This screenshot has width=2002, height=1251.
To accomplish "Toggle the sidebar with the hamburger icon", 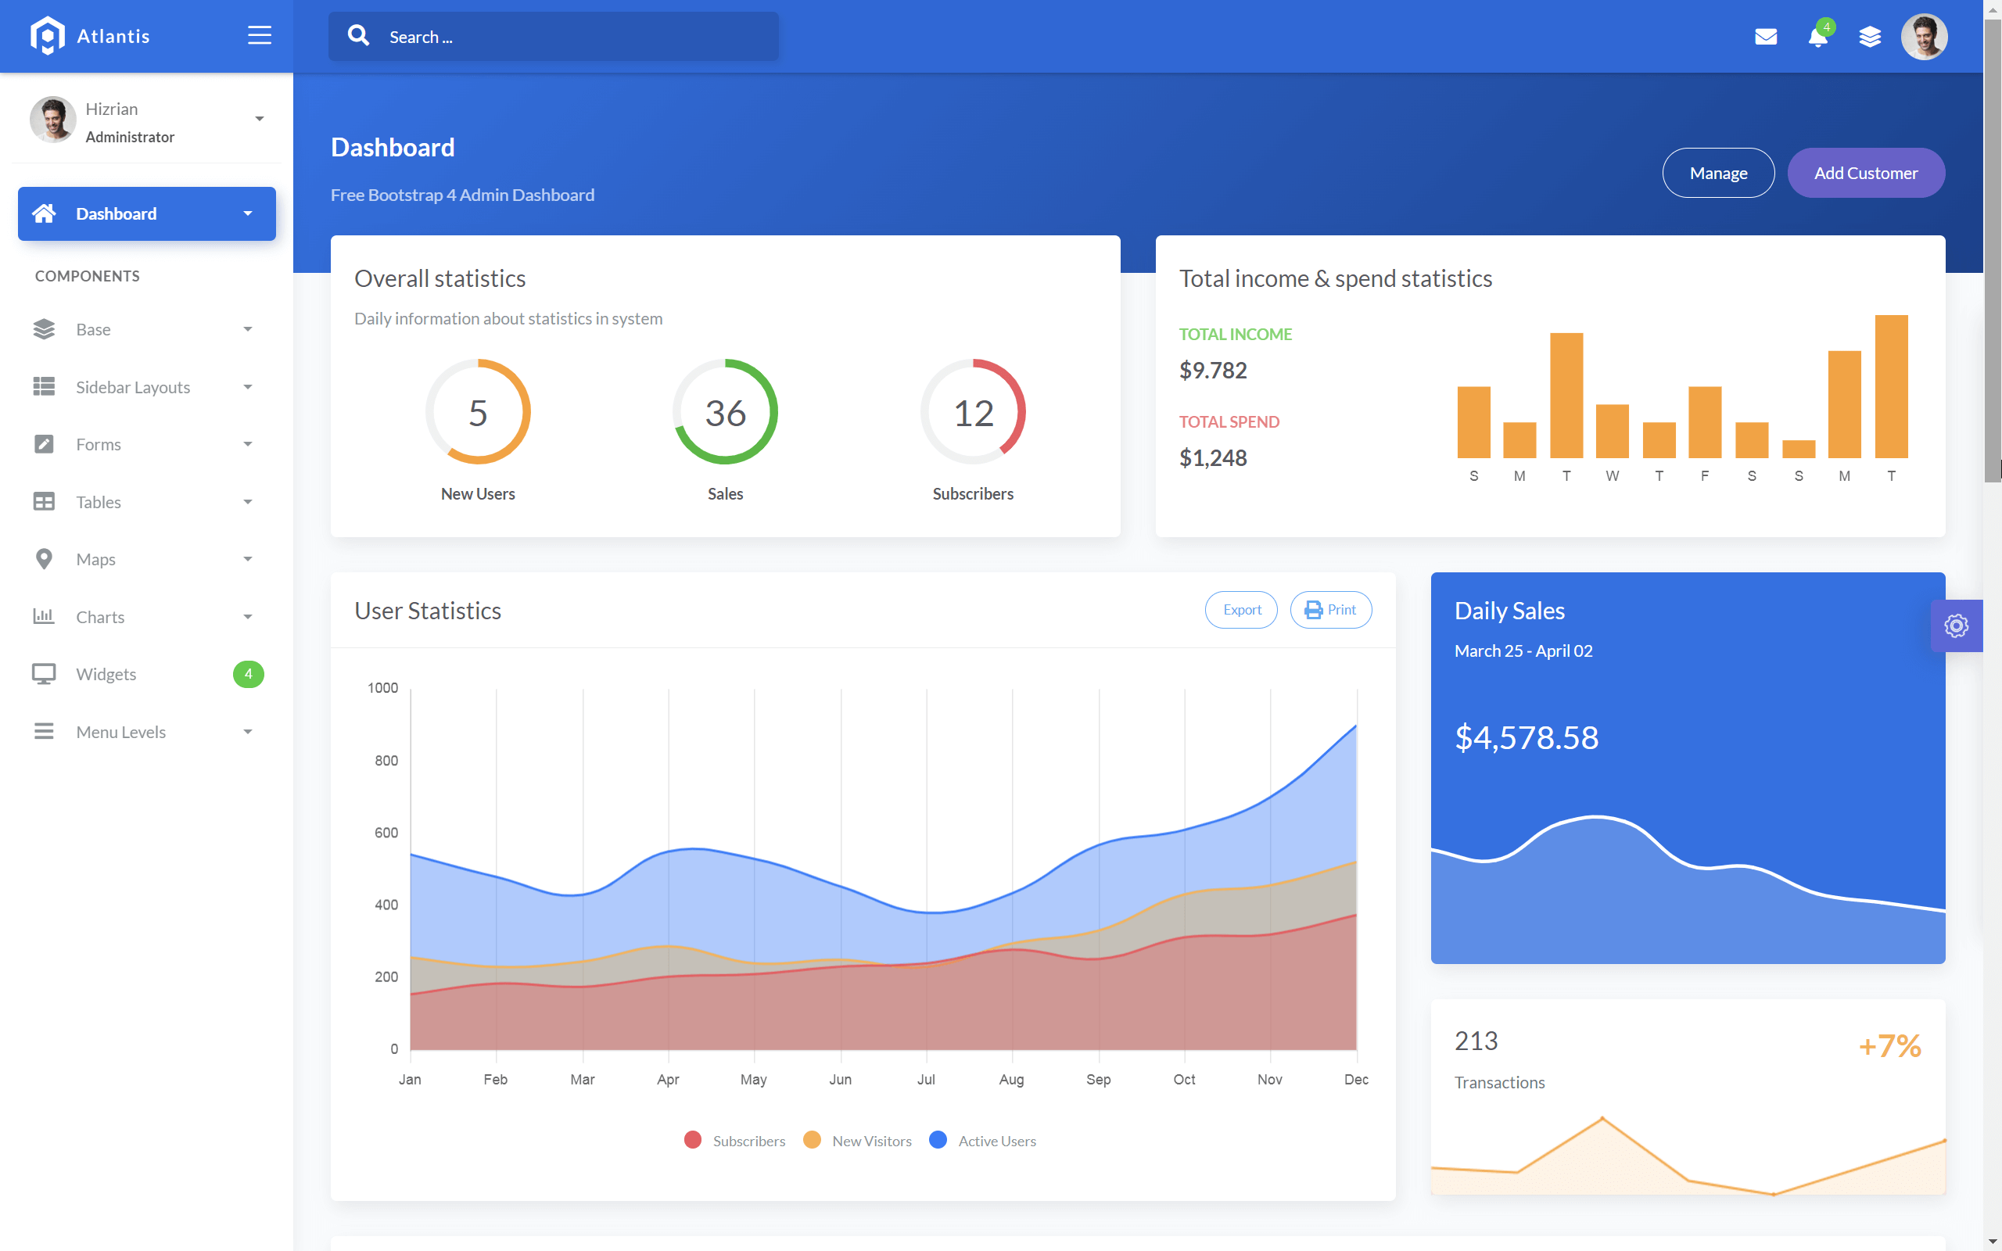I will click(x=259, y=34).
